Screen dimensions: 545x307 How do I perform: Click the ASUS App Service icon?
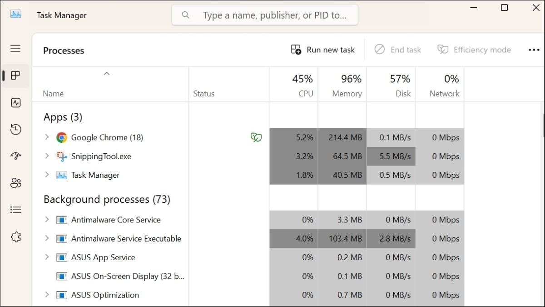pyautogui.click(x=62, y=257)
